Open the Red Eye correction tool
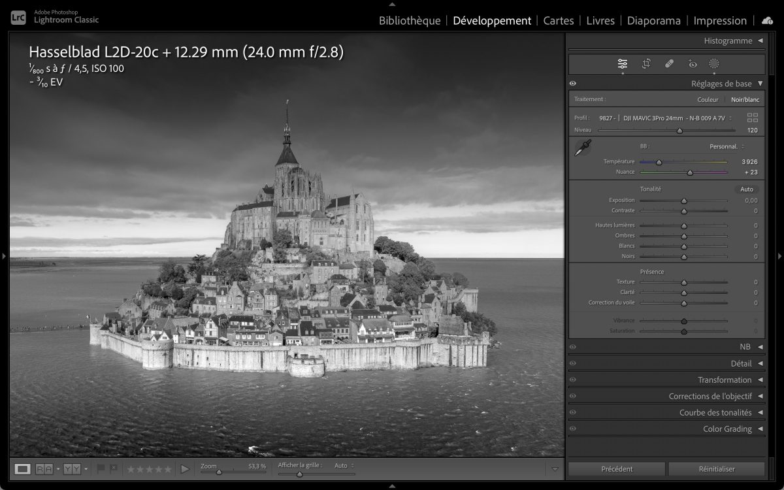Screen dimensions: 784x490 (693, 64)
